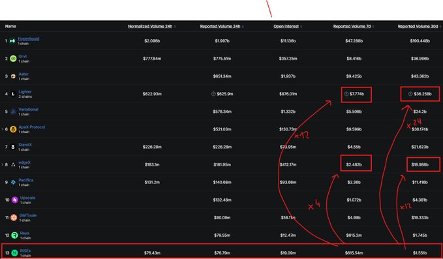This screenshot has width=443, height=259.
Task: Open the ApeX Protocol link
Action: click(x=31, y=127)
